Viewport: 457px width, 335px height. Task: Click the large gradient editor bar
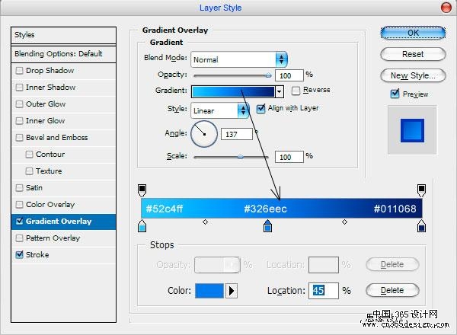coord(282,209)
